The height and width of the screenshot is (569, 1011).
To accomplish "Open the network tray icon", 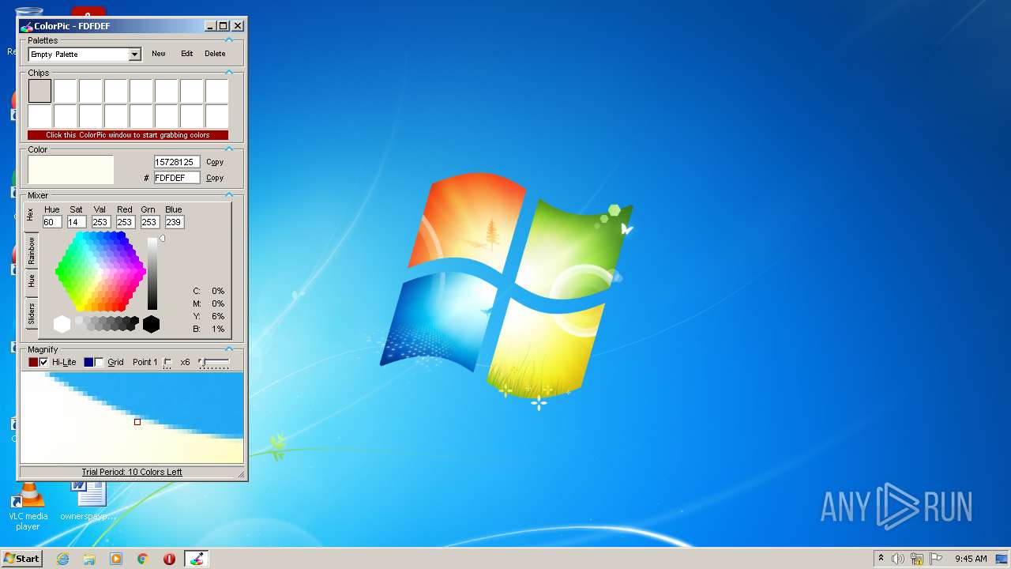I will tap(917, 559).
